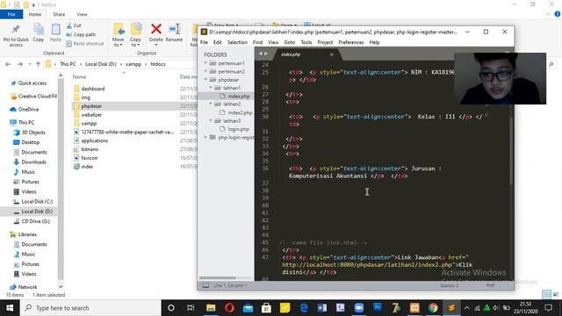Collapse pertemuan1 folder in Sublime sidebar

coord(205,63)
